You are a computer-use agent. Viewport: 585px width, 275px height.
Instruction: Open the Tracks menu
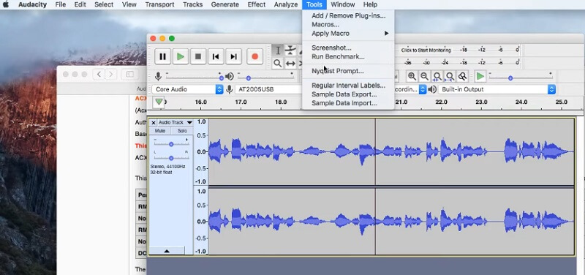point(192,4)
